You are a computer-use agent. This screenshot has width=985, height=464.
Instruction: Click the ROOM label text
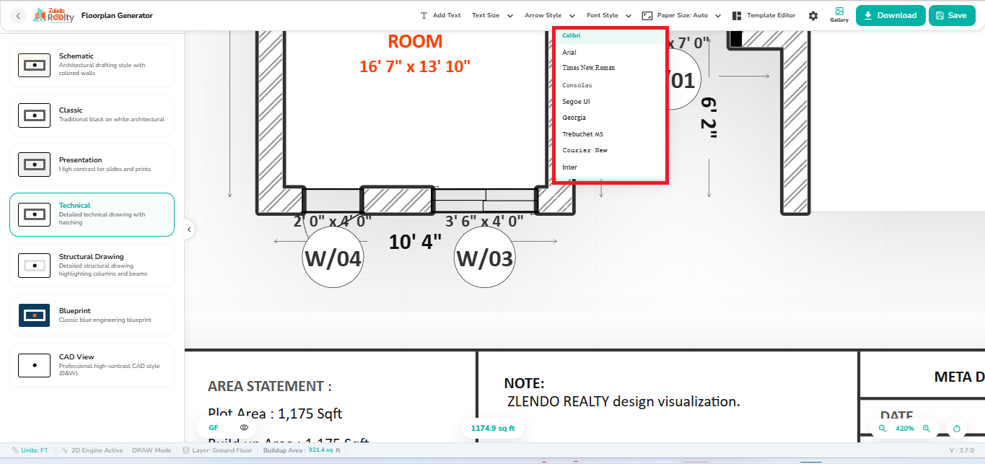point(415,41)
